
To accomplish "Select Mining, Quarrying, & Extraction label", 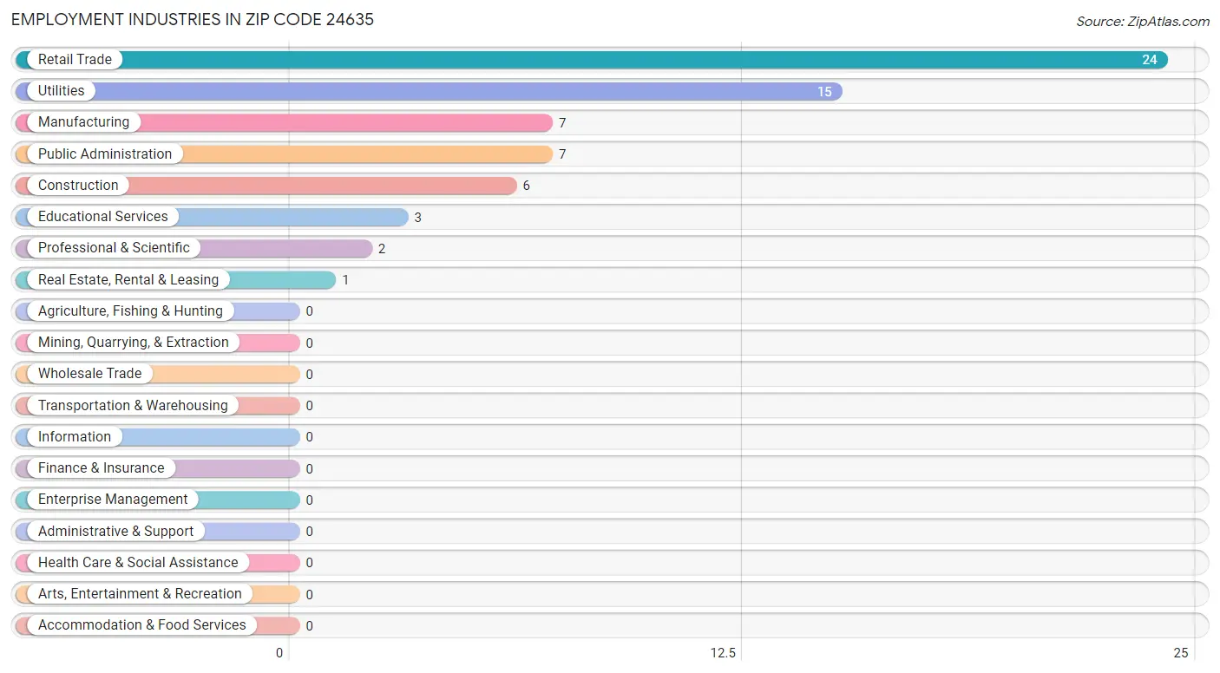I will coord(134,343).
